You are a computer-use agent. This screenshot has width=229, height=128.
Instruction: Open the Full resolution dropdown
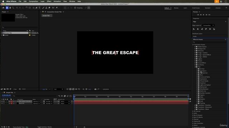(58, 89)
